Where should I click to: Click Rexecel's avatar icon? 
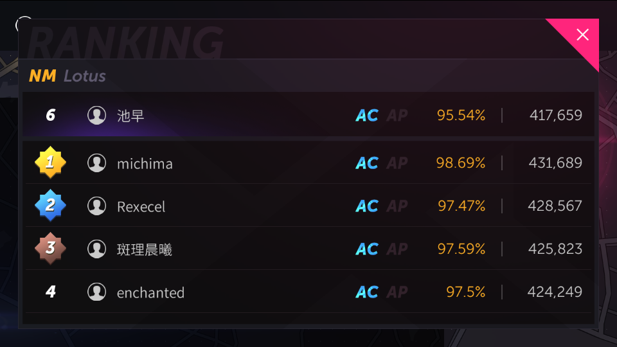pyautogui.click(x=96, y=206)
